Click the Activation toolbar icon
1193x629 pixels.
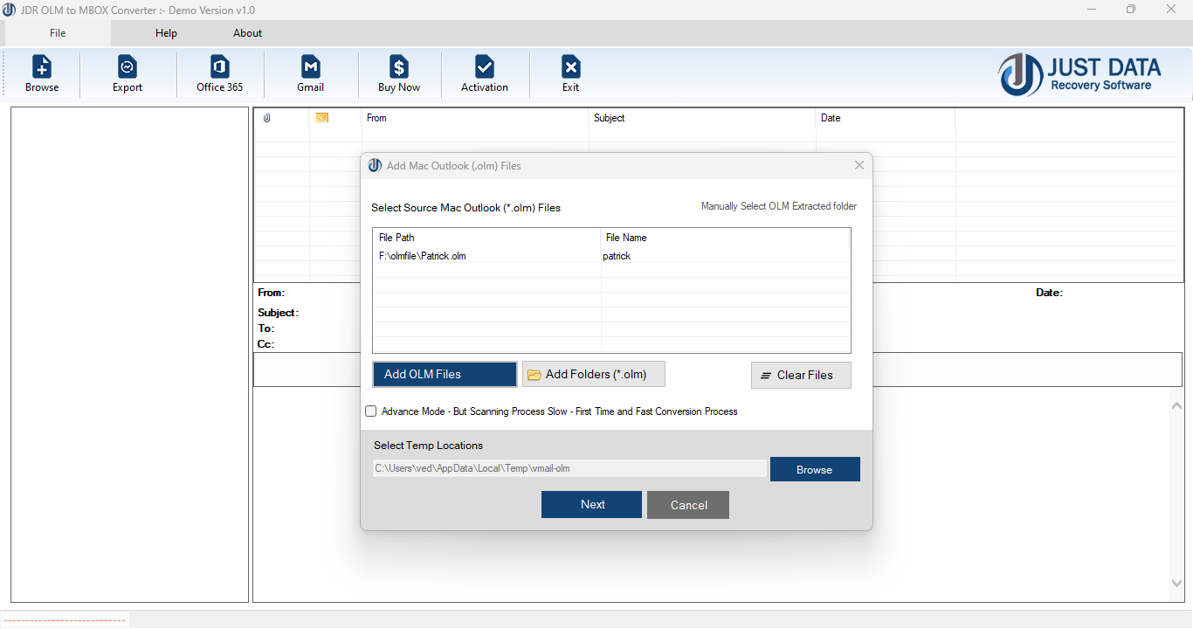[x=485, y=73]
